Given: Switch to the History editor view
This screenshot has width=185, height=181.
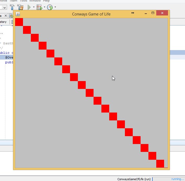Looking at the screenshot, I should [3, 22].
